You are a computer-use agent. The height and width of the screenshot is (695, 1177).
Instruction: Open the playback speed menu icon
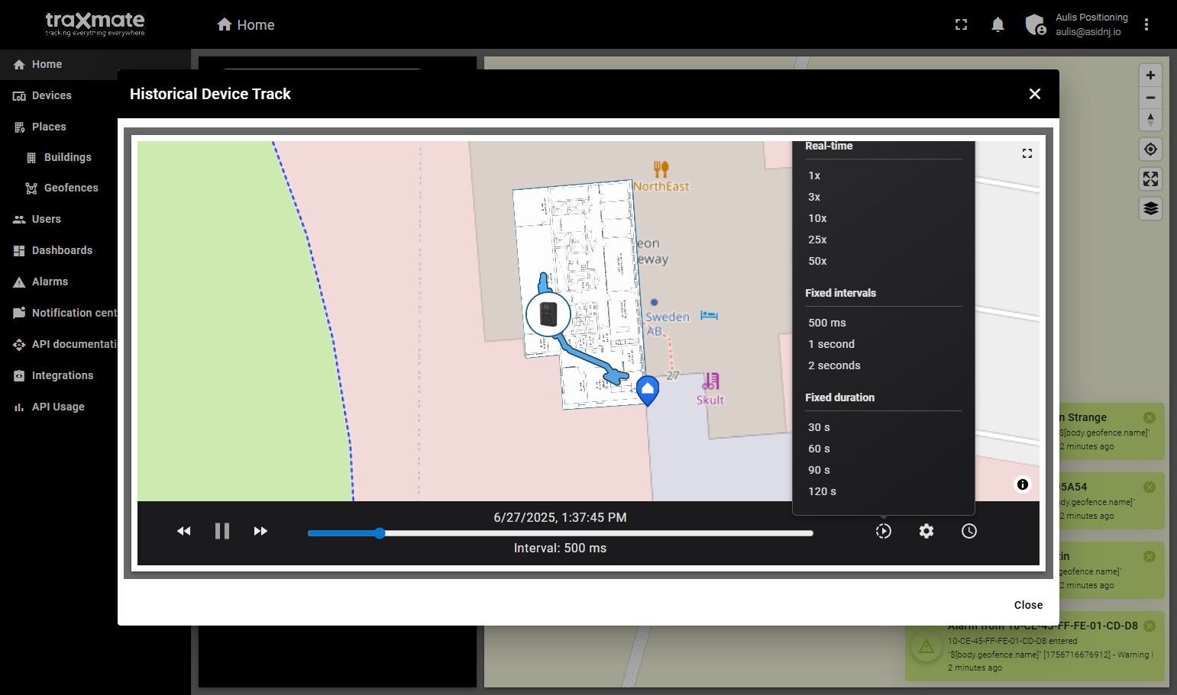tap(884, 531)
